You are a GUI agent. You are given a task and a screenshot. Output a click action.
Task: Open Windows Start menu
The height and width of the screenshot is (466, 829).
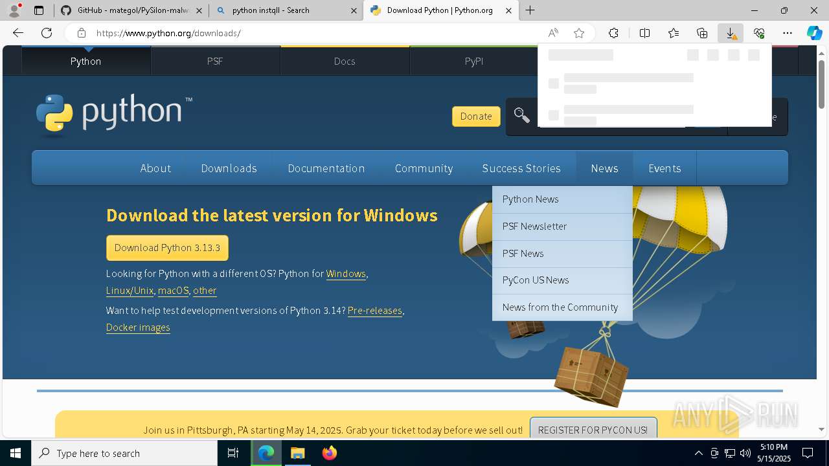point(16,453)
